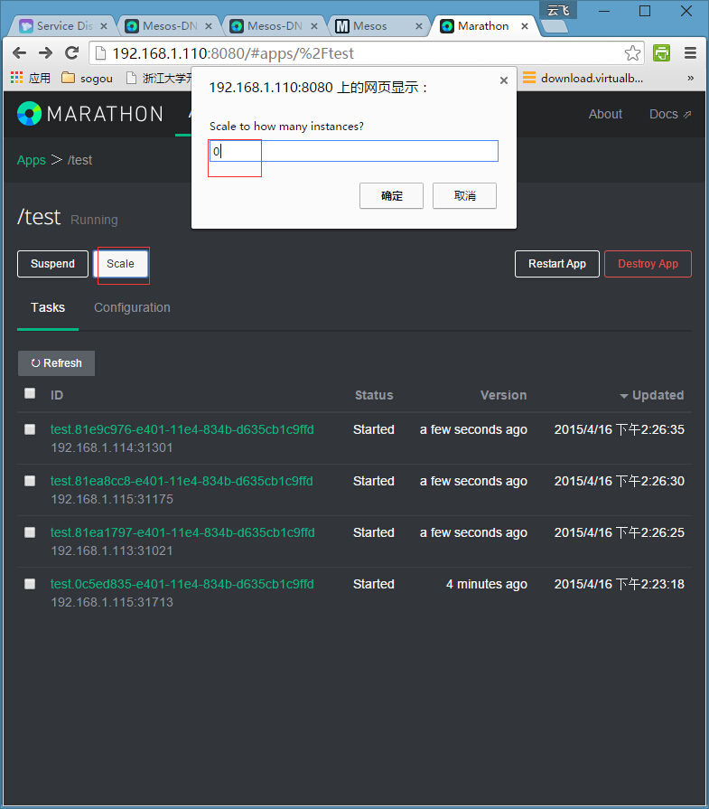Screen dimensions: 709x809
Task: Open the Chrome hamburger menu
Action: coord(690,52)
